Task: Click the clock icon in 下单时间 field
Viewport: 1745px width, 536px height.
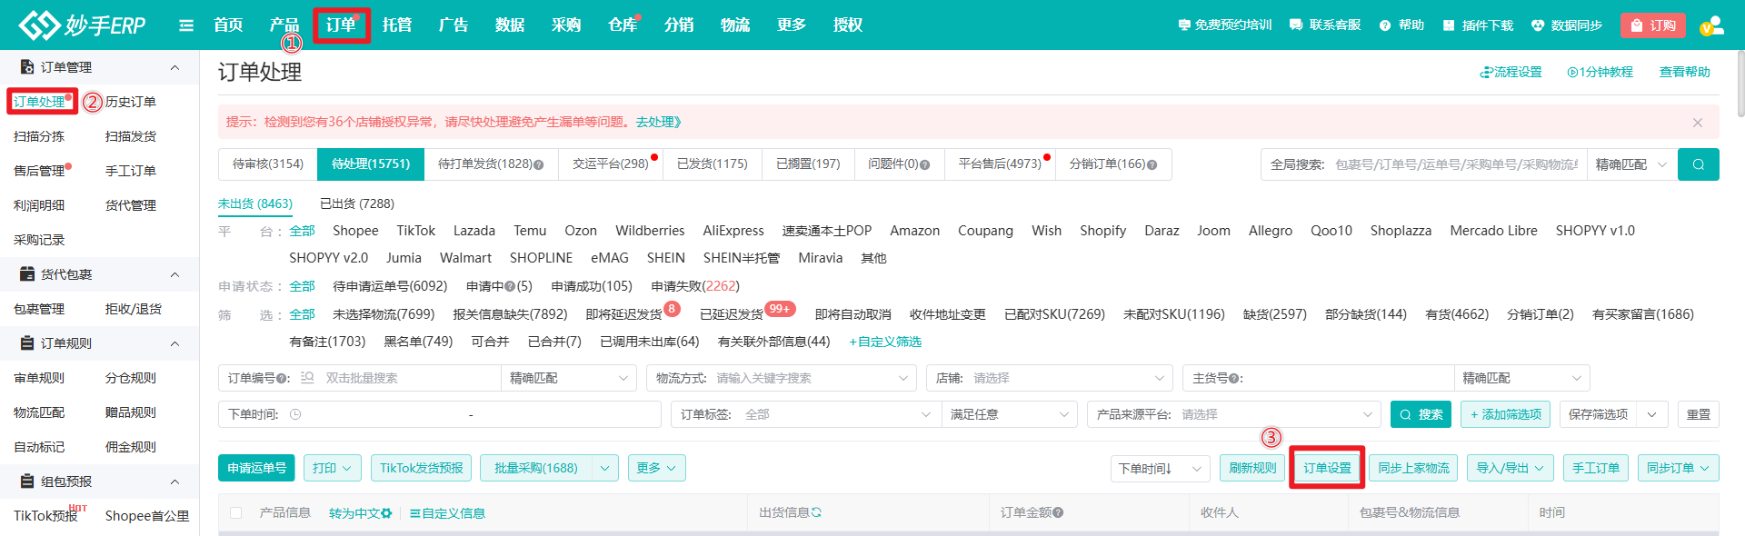Action: [295, 414]
